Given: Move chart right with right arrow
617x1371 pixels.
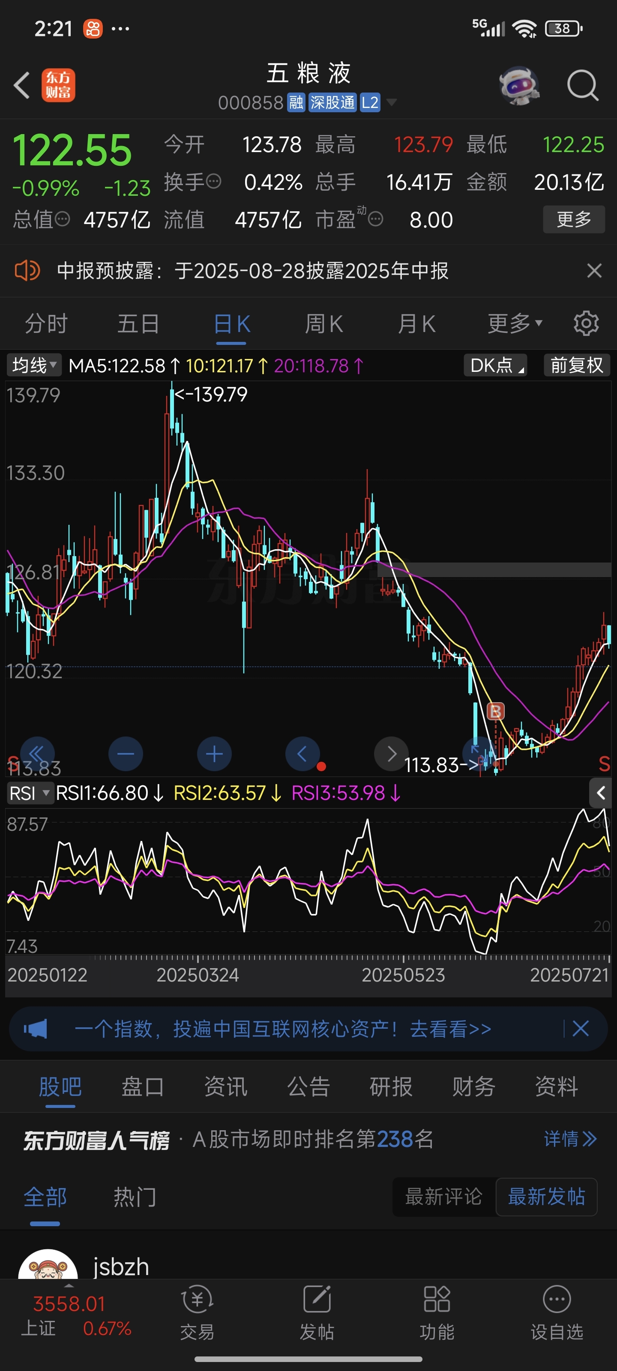Looking at the screenshot, I should (391, 754).
